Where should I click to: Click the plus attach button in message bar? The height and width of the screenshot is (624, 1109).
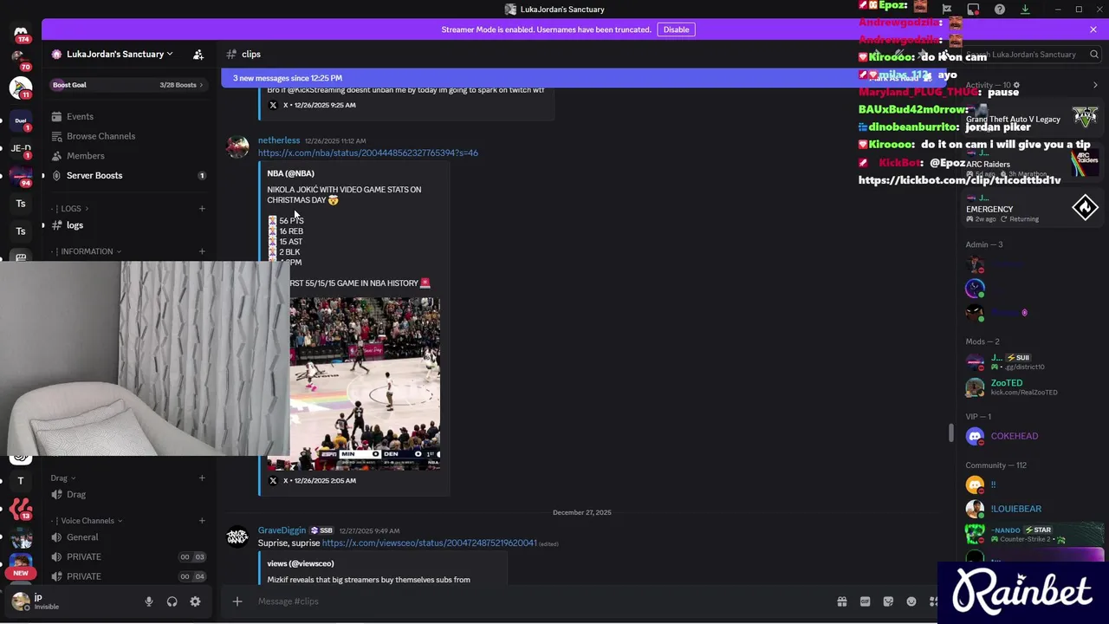coord(237,601)
